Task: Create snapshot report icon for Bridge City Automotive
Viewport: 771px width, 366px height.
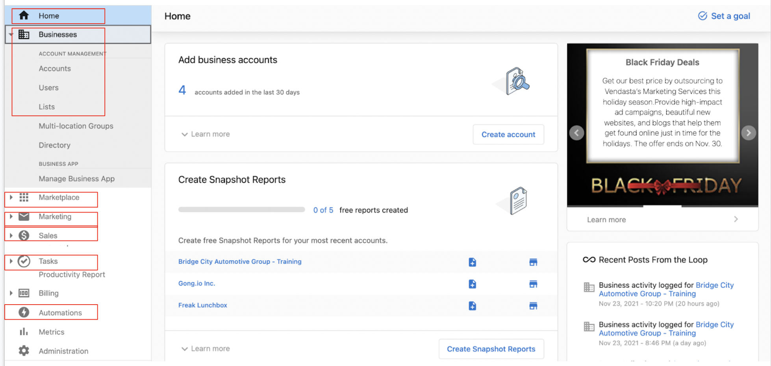Action: (472, 262)
